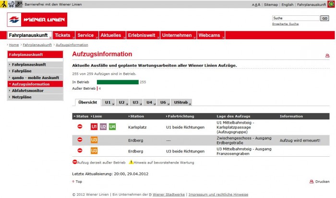Open the Fahrplanauskunft main menu

click(30, 35)
